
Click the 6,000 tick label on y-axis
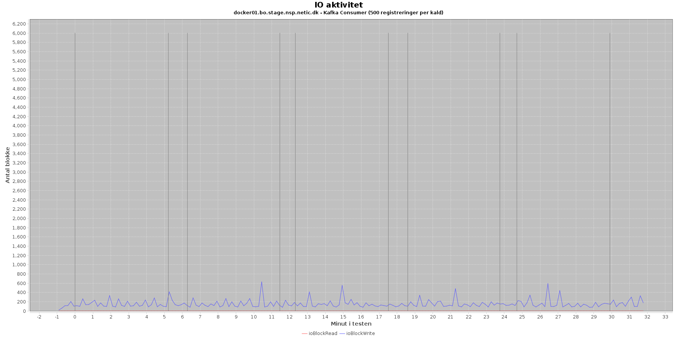19,33
